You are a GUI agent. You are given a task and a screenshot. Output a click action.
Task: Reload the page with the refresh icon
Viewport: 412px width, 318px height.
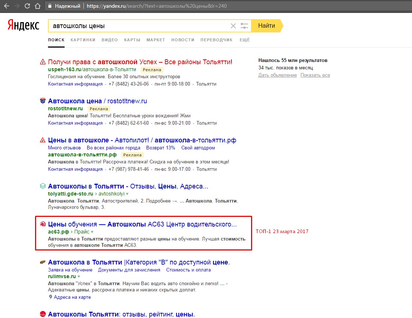[27, 6]
